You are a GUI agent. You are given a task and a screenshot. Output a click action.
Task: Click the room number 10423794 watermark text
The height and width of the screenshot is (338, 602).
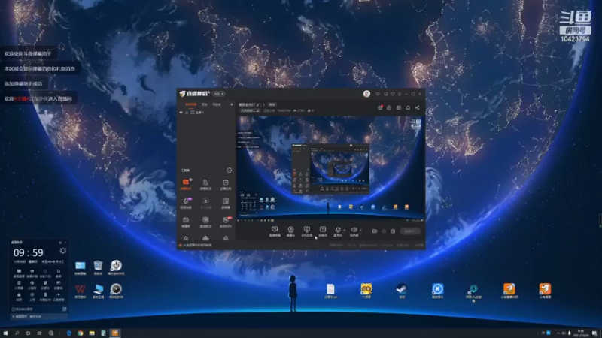[x=575, y=39]
